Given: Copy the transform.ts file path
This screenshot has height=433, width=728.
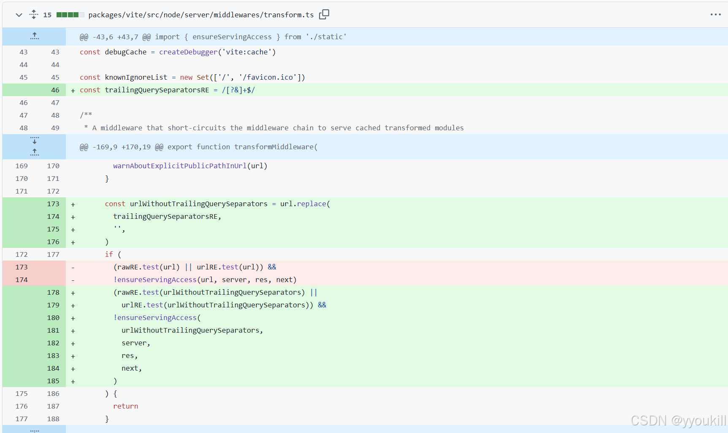Looking at the screenshot, I should [x=324, y=14].
